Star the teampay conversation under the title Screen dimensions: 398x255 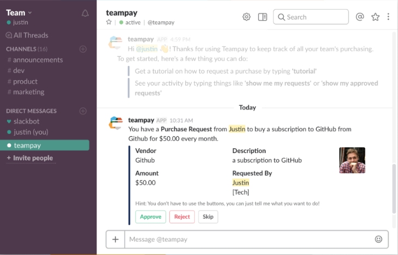pyautogui.click(x=109, y=22)
